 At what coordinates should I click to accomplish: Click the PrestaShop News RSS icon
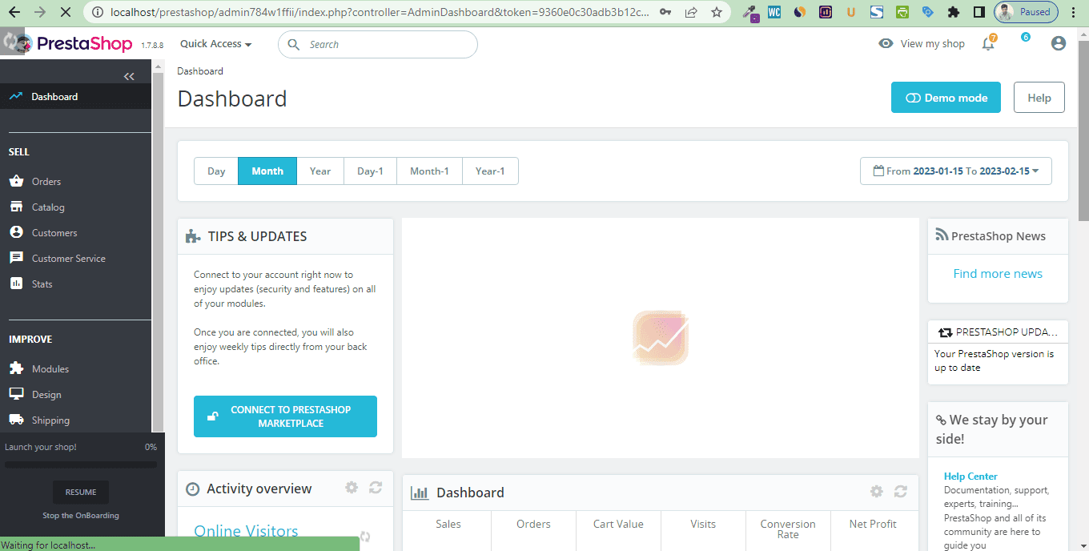point(942,235)
